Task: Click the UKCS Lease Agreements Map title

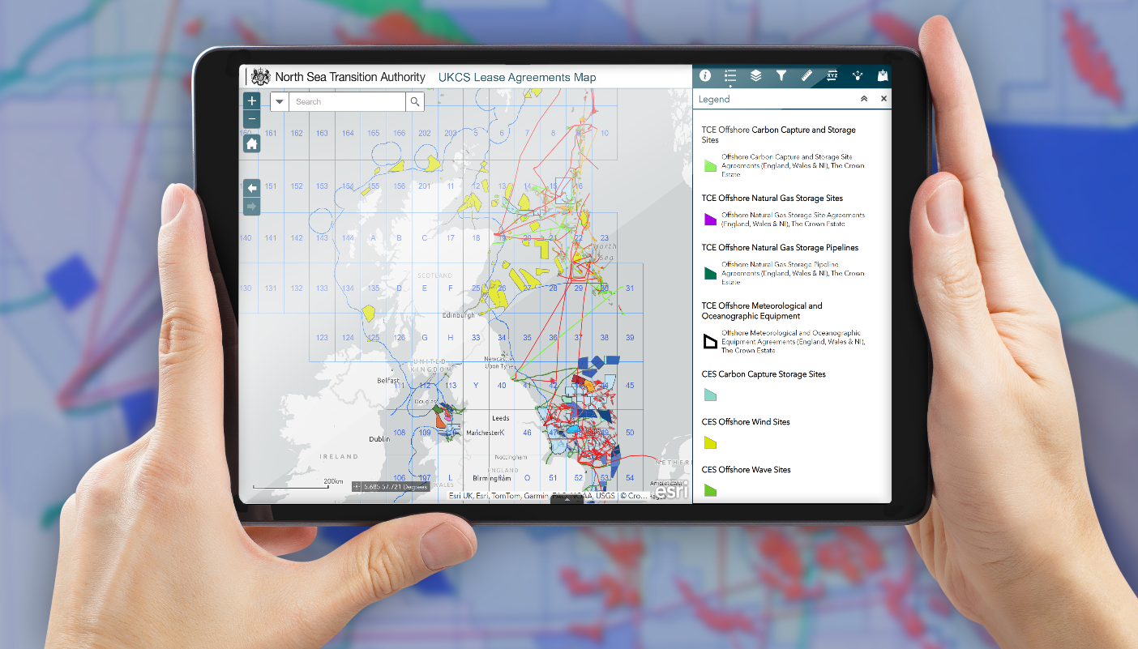Action: (517, 78)
